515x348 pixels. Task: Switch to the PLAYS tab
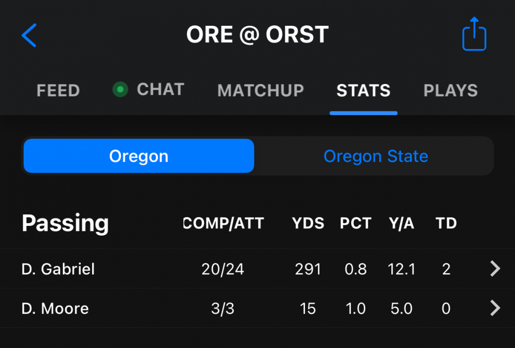click(450, 91)
